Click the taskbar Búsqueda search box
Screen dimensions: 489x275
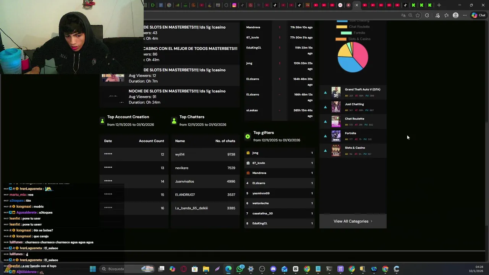pyautogui.click(x=128, y=269)
